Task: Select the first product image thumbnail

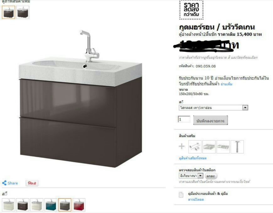Action: click(x=8, y=12)
